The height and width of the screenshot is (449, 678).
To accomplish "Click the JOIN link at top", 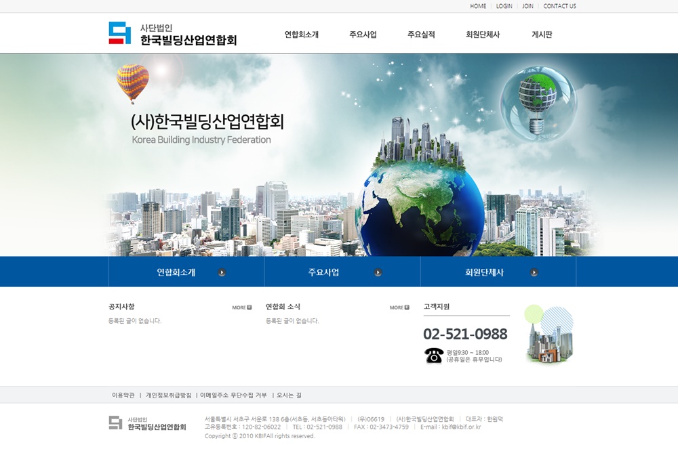I will click(x=527, y=6).
